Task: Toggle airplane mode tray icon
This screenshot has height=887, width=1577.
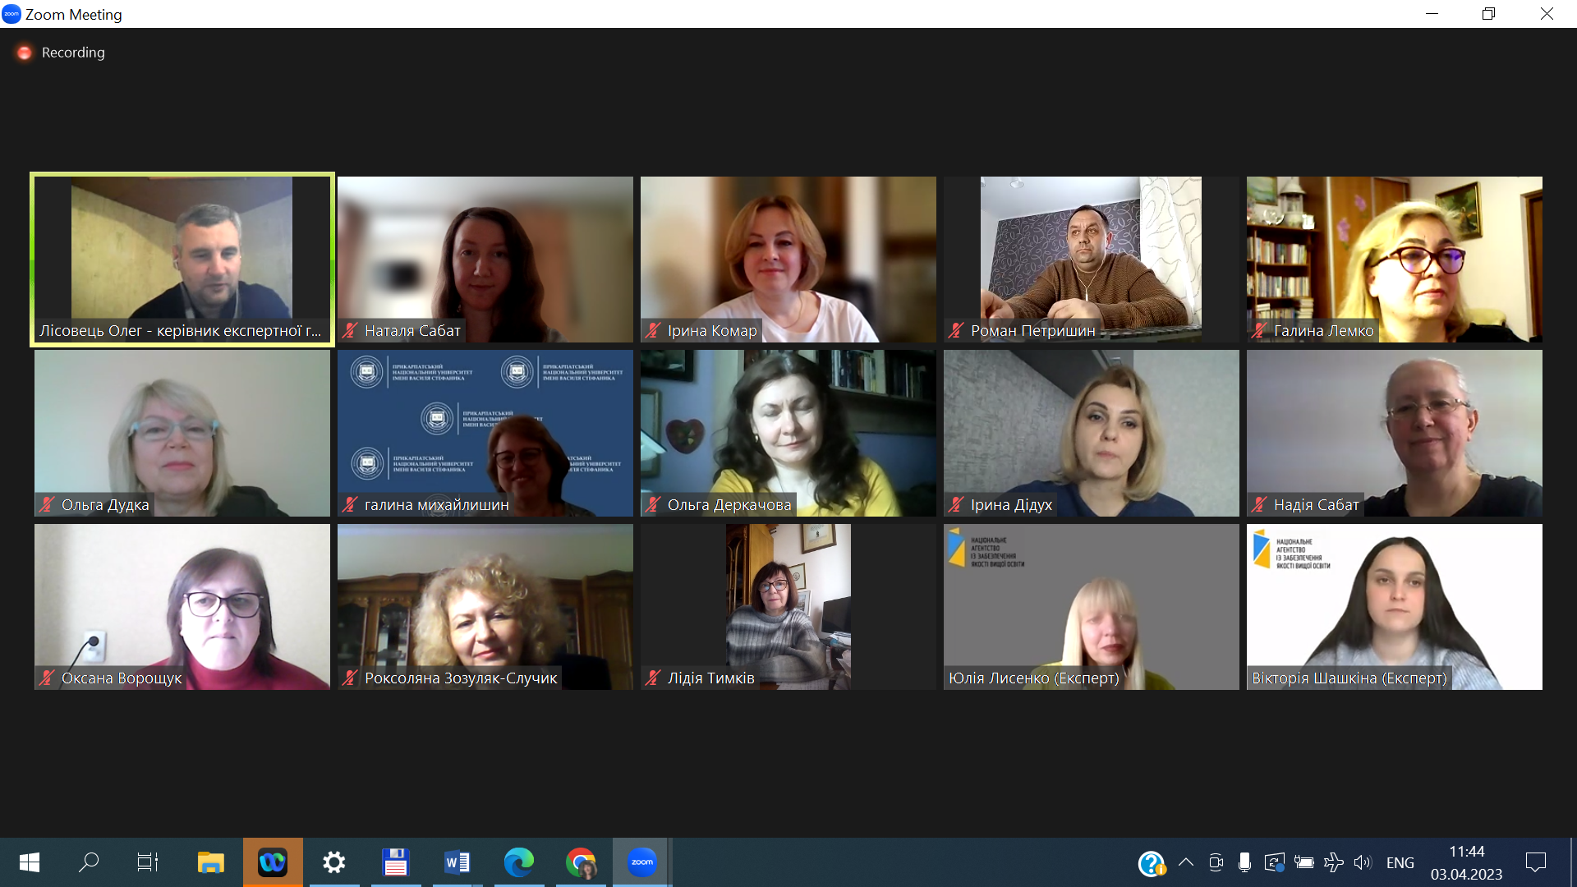Action: [1334, 862]
